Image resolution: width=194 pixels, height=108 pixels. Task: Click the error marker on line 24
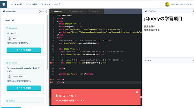click(51, 79)
